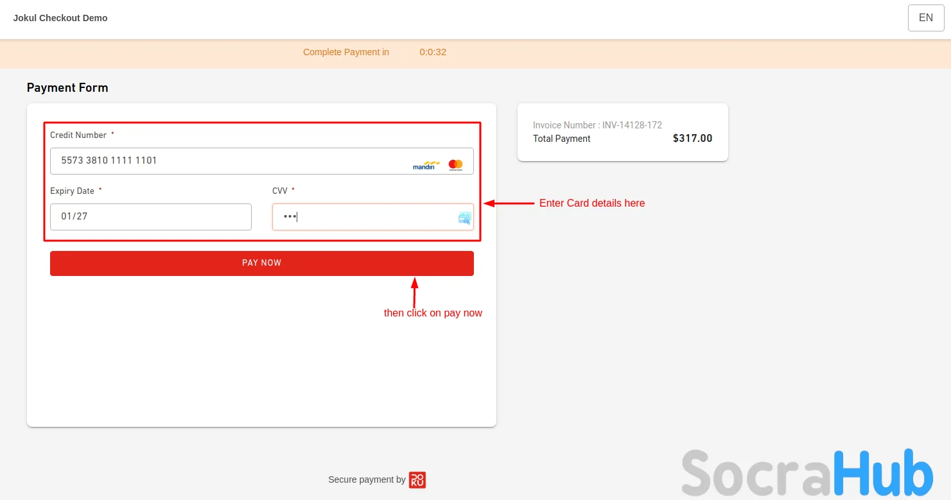Click the SocraHub watermark logo
The image size is (951, 500).
[x=807, y=474]
